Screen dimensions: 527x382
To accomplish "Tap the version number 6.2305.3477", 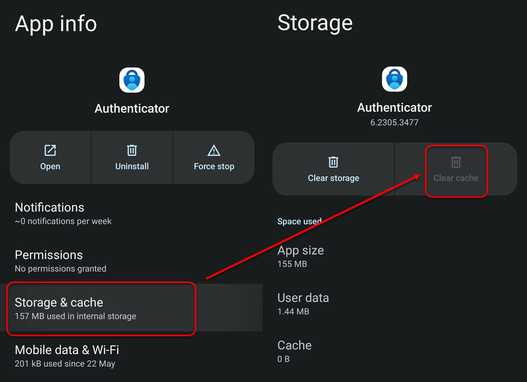I will click(394, 122).
